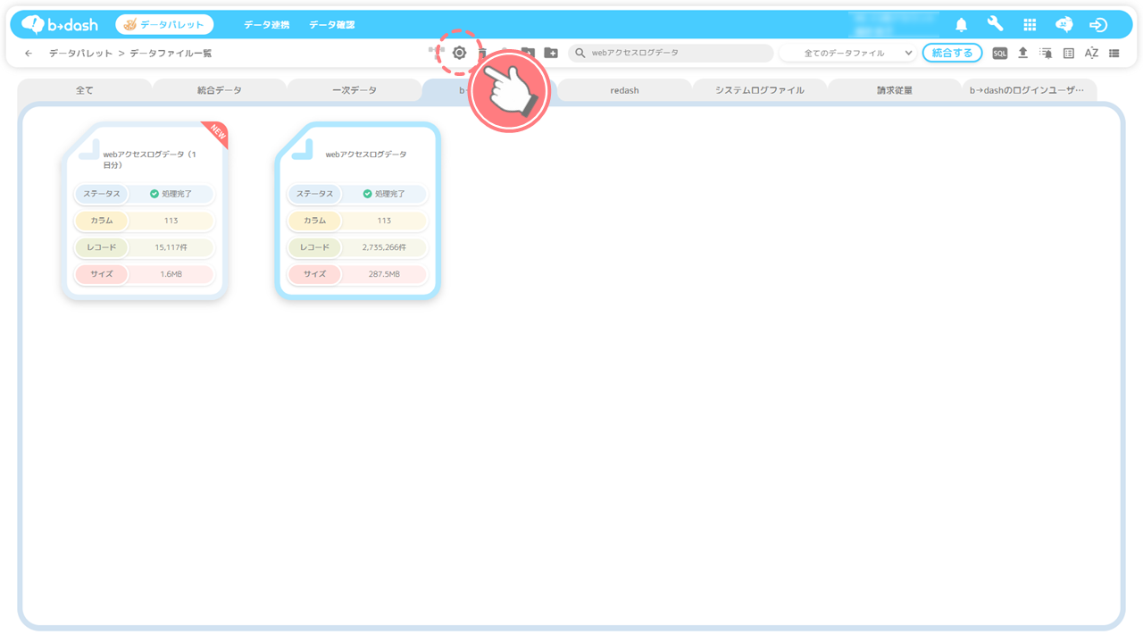Click the 113 column count on the 15,117件 card
Image resolution: width=1143 pixels, height=643 pixels.
click(171, 221)
